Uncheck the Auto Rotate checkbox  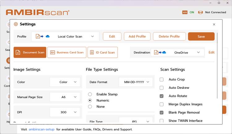point(161,96)
